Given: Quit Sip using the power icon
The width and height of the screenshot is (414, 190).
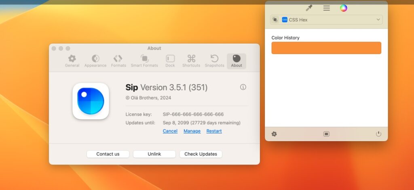Looking at the screenshot, I should point(378,134).
